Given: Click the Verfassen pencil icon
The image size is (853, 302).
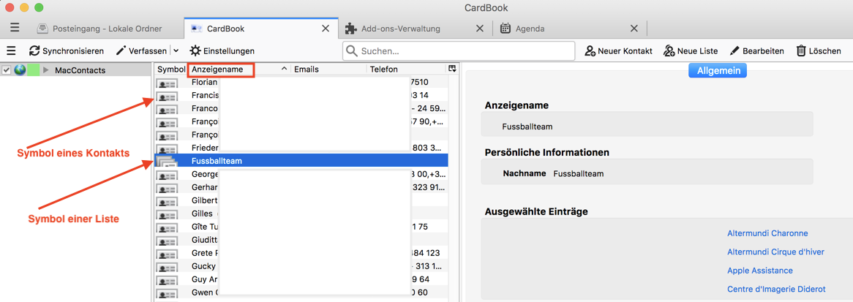Looking at the screenshot, I should point(121,51).
